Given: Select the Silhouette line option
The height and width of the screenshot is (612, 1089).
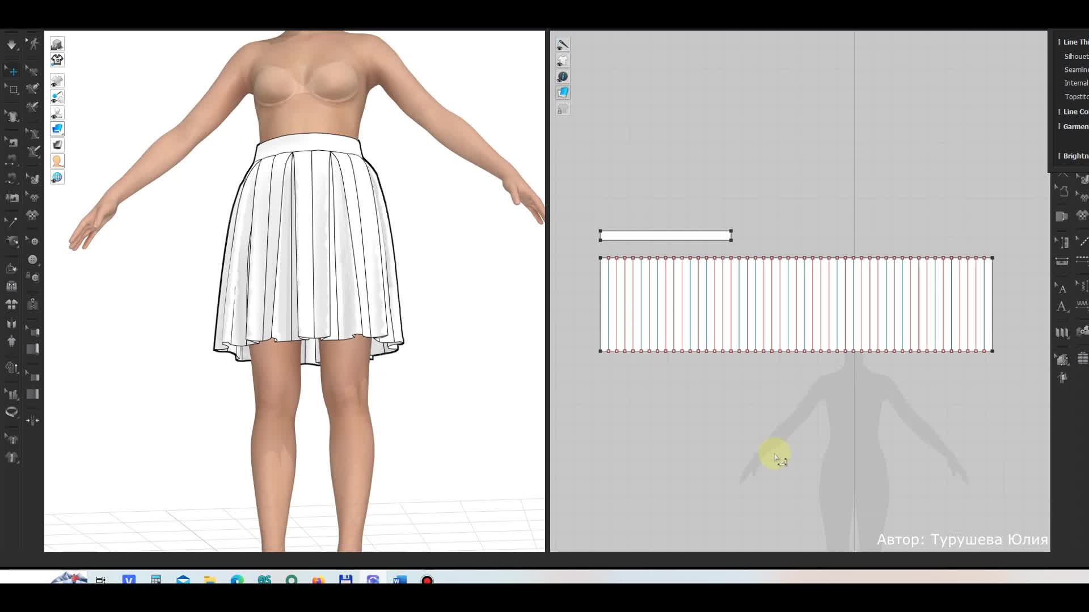Looking at the screenshot, I should pyautogui.click(x=1076, y=56).
